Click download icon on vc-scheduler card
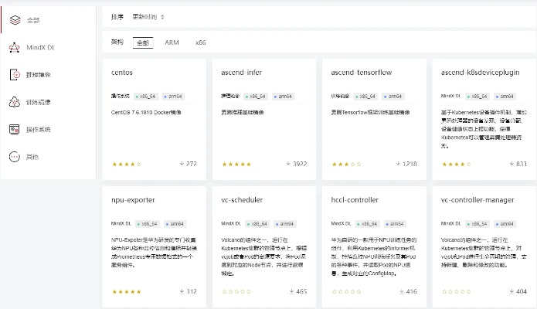 click(x=291, y=291)
